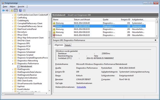The image size is (160, 100).
Task: Click the Diagnosis-PLA folder icon
Action: (x=15, y=49)
